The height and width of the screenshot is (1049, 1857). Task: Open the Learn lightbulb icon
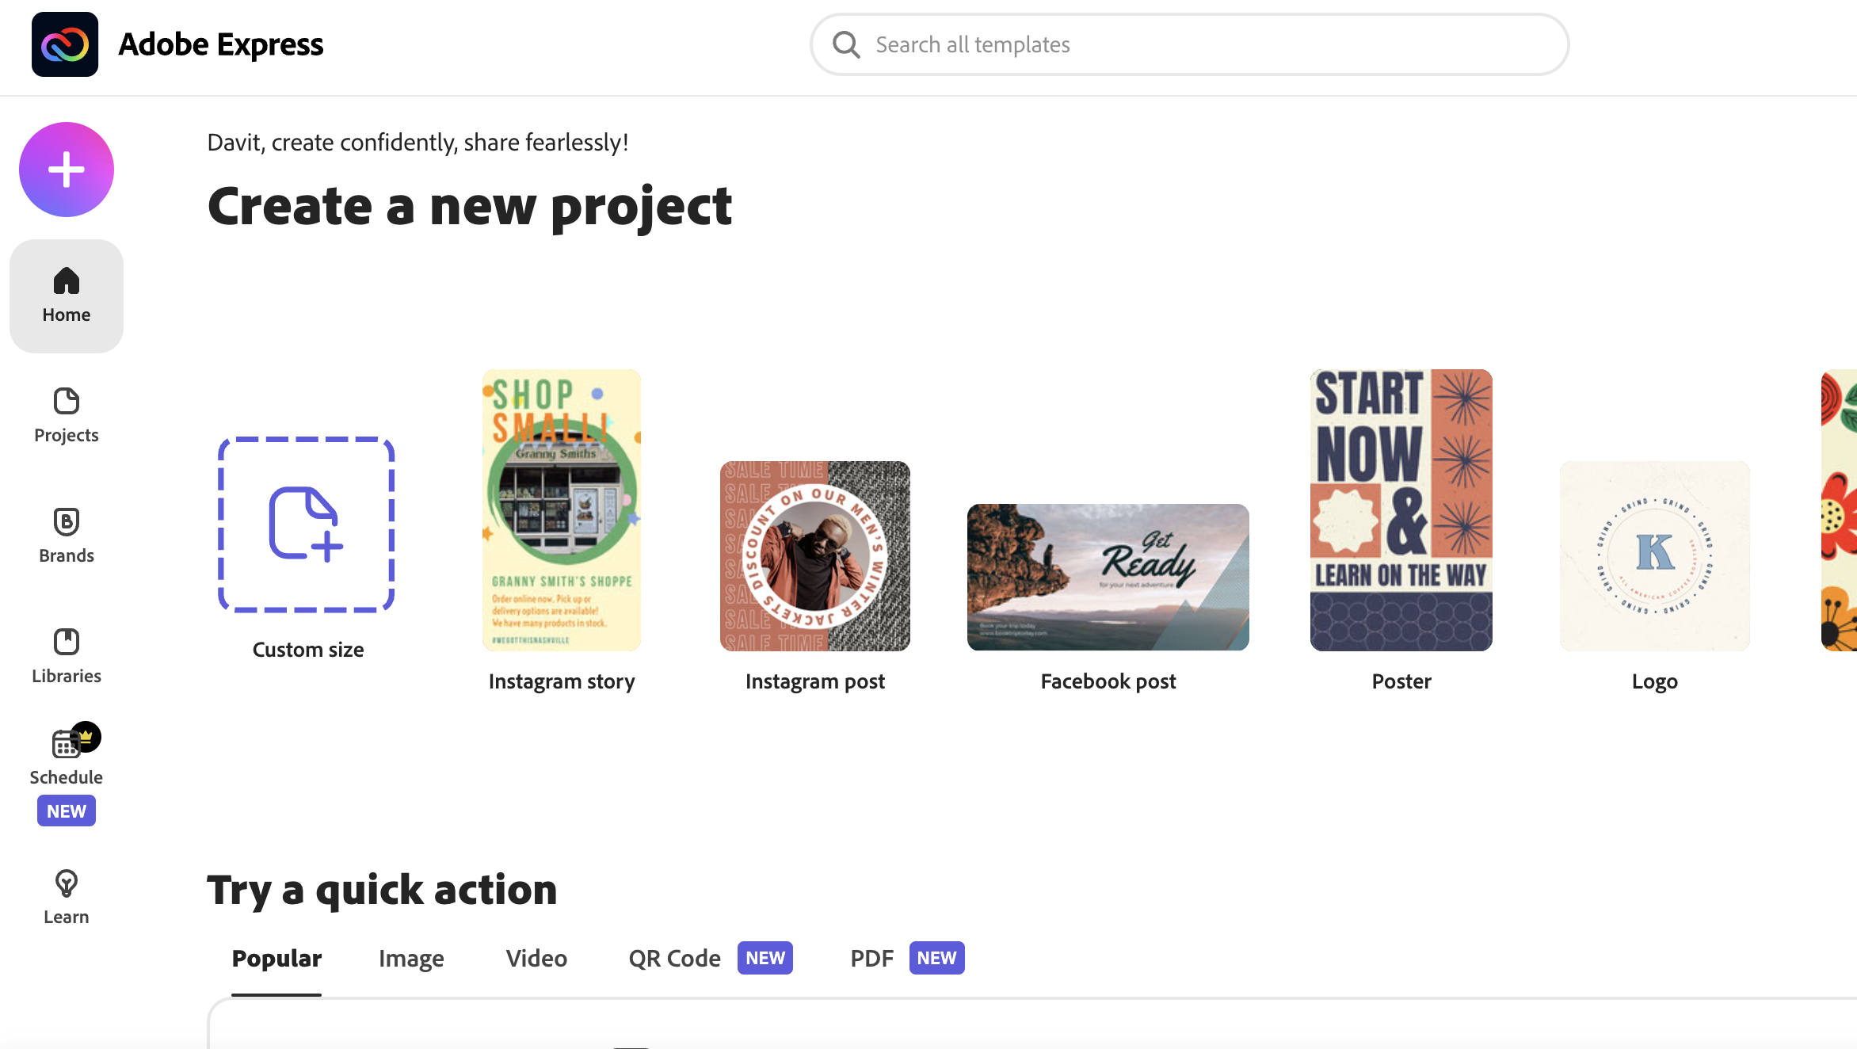click(67, 883)
